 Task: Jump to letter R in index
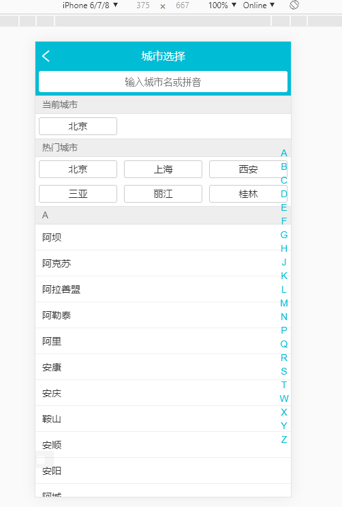[284, 358]
